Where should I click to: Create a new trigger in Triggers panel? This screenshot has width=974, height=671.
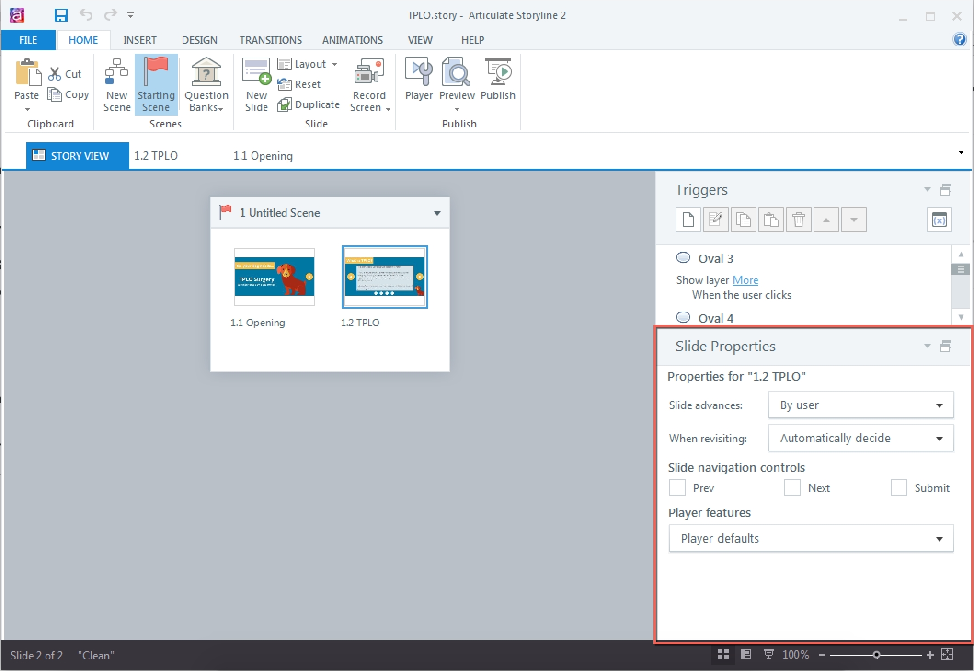[688, 220]
